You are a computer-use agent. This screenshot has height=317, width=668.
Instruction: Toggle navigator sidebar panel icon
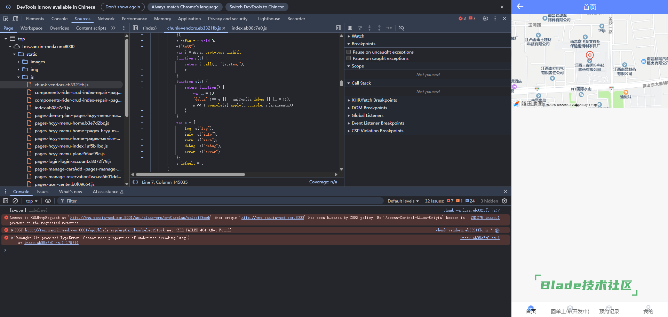[135, 28]
